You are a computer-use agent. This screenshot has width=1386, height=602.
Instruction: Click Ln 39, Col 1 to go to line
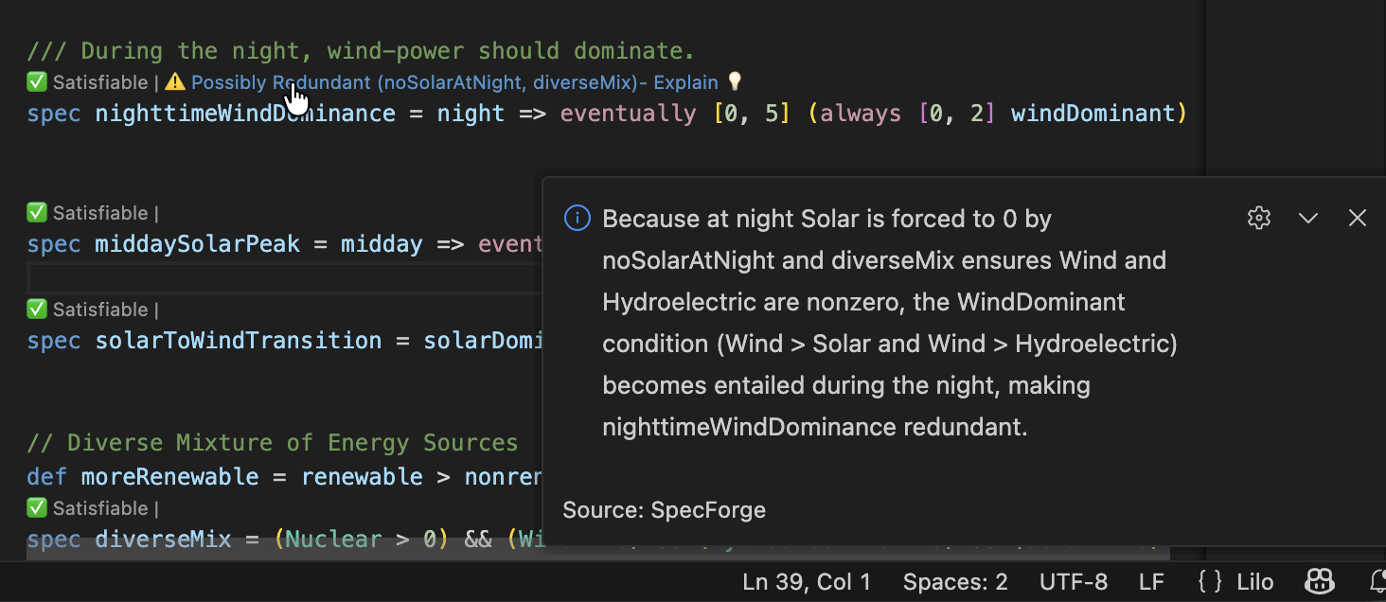pos(806,581)
